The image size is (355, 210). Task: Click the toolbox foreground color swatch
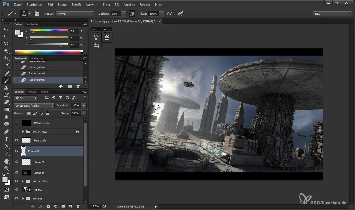point(5,180)
